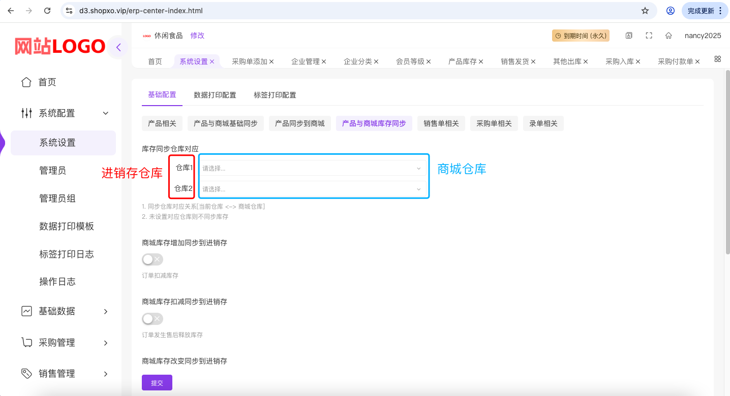Enter fullscreen mode icon
The height and width of the screenshot is (396, 730).
click(649, 36)
